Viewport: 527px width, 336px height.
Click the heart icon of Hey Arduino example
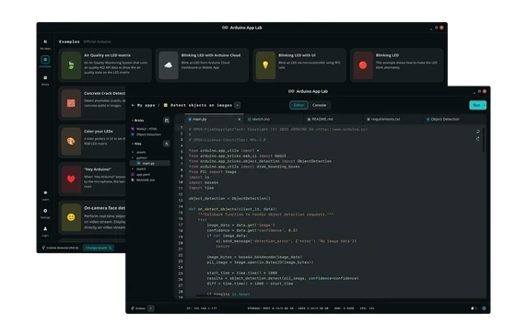click(x=71, y=180)
